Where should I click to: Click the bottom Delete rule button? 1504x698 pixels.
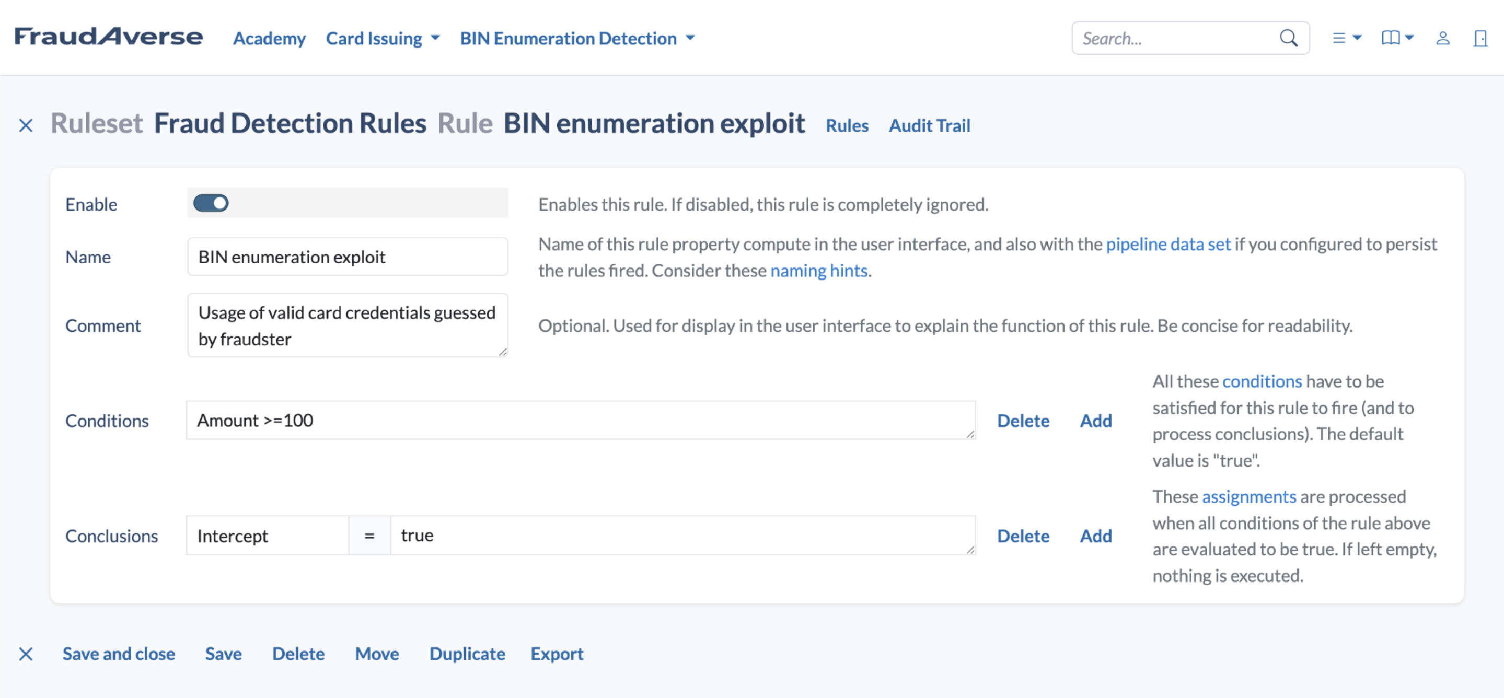click(298, 654)
